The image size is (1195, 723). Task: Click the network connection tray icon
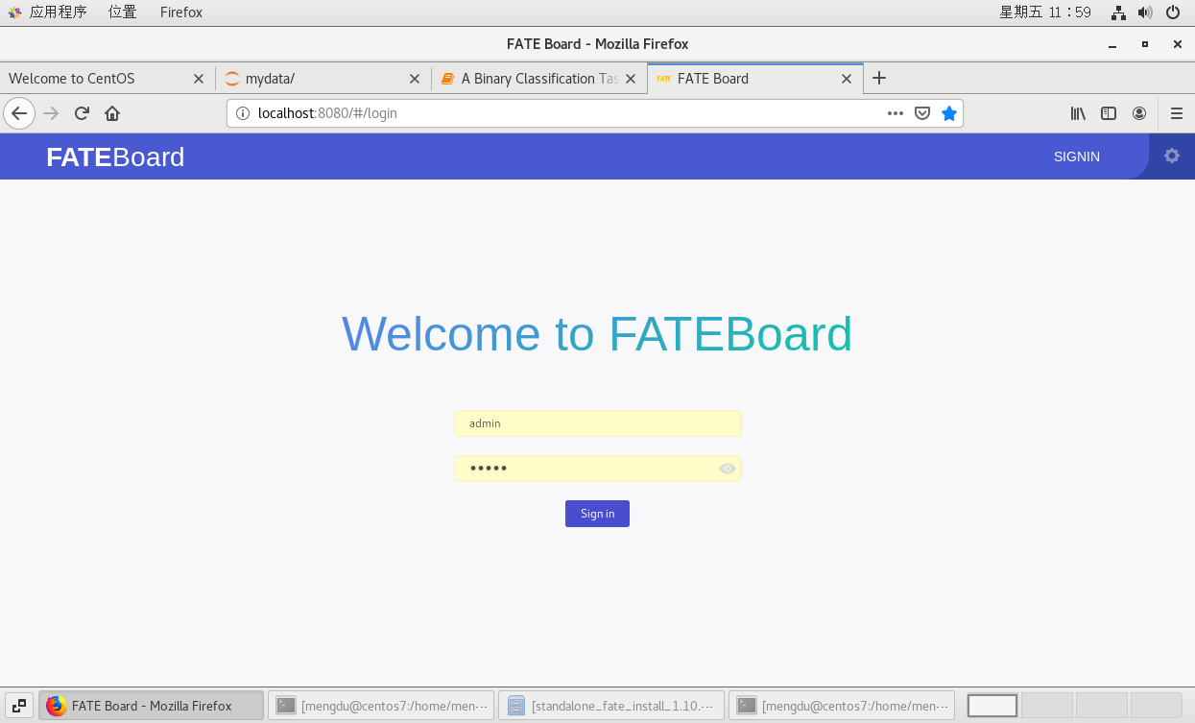(x=1118, y=12)
